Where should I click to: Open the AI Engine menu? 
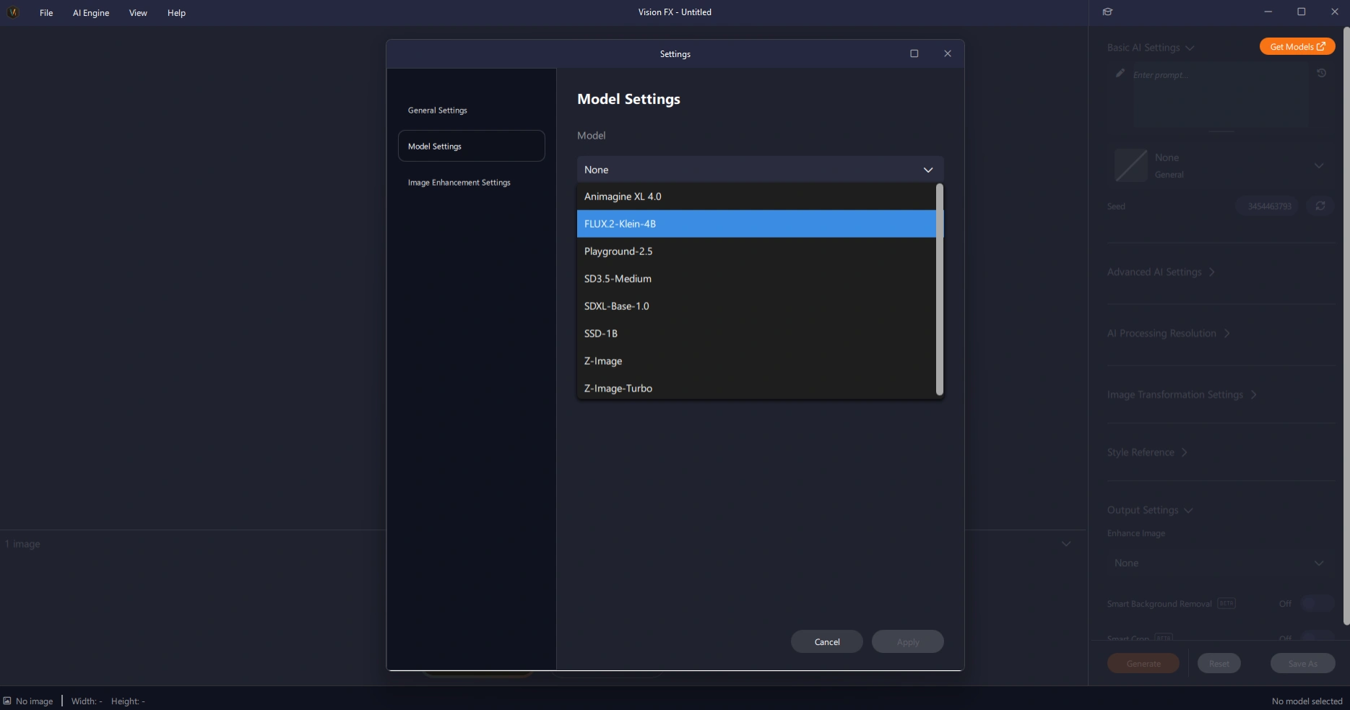[91, 13]
